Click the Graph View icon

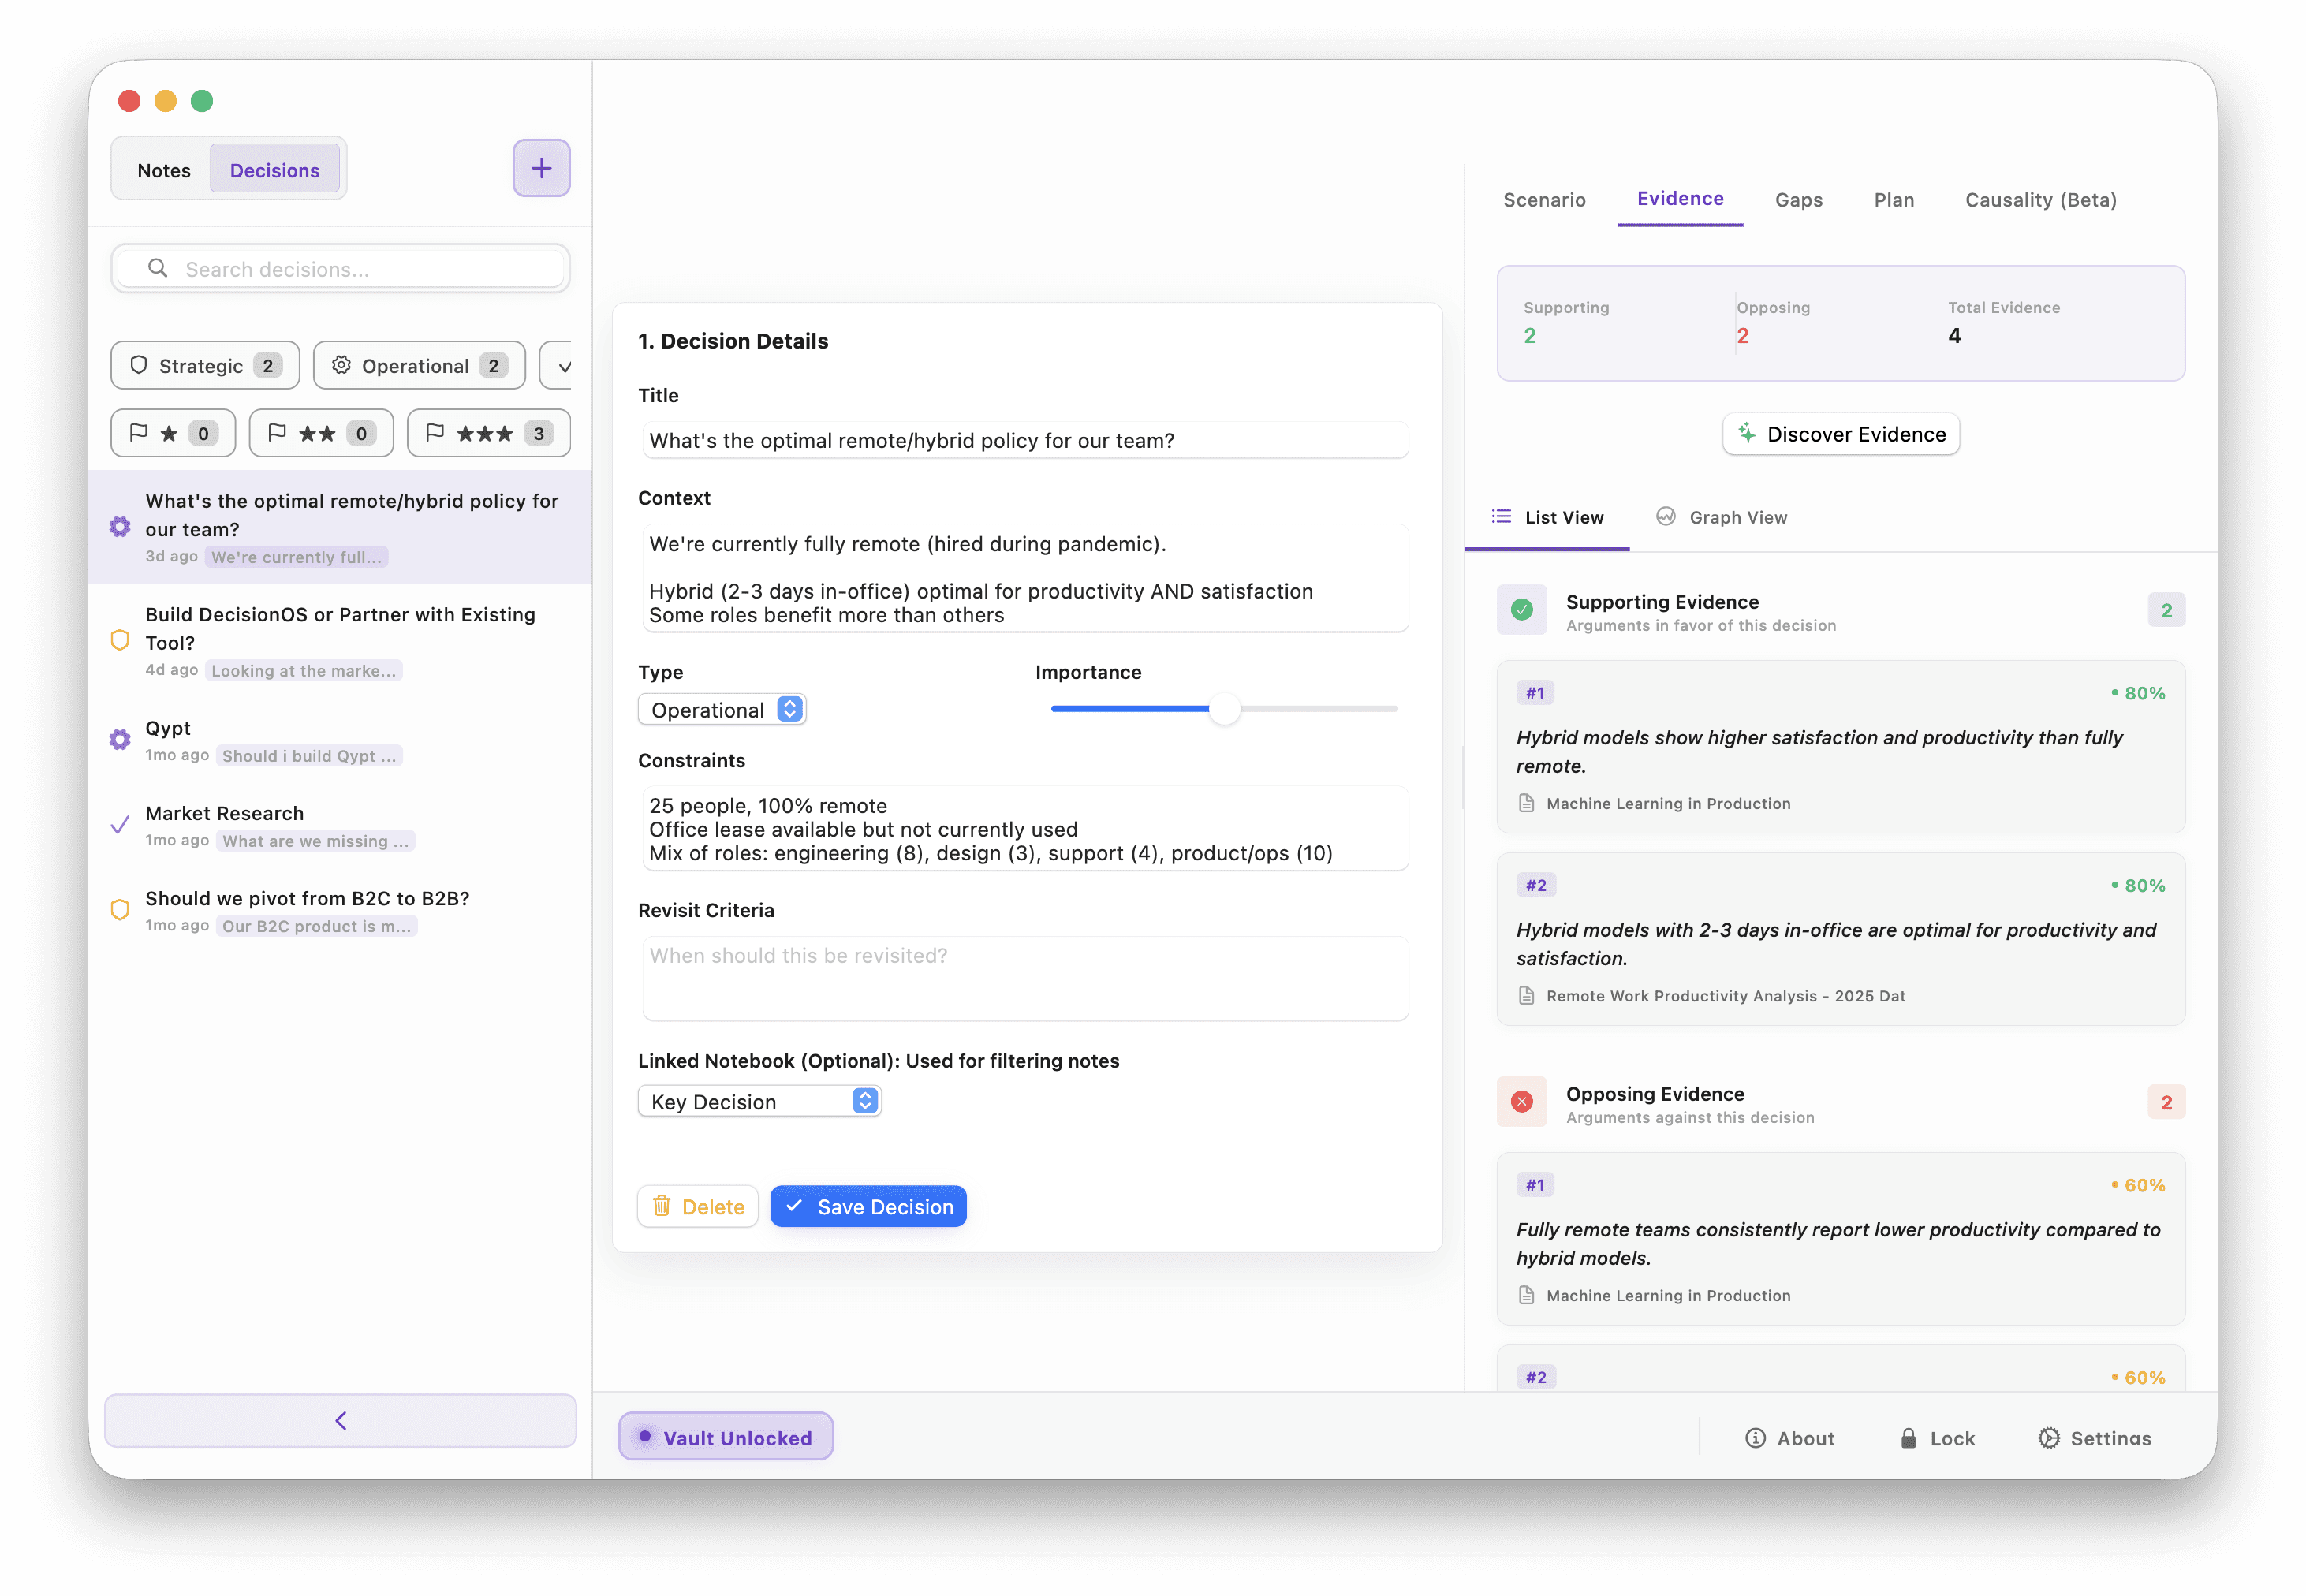(1665, 516)
